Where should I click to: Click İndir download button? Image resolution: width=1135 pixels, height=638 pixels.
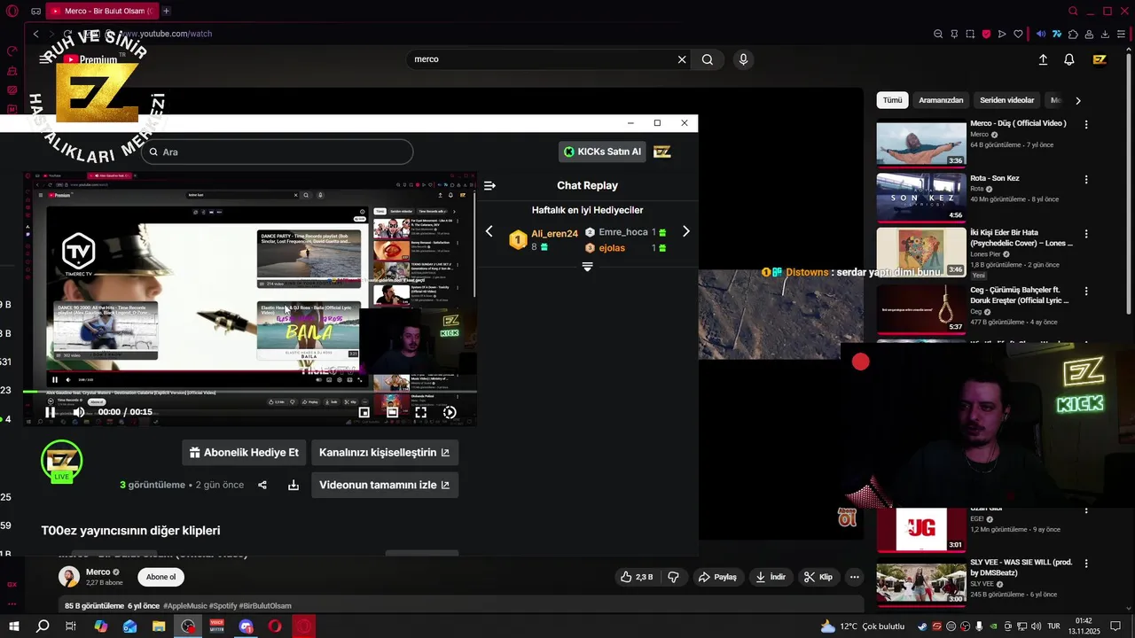tap(771, 577)
